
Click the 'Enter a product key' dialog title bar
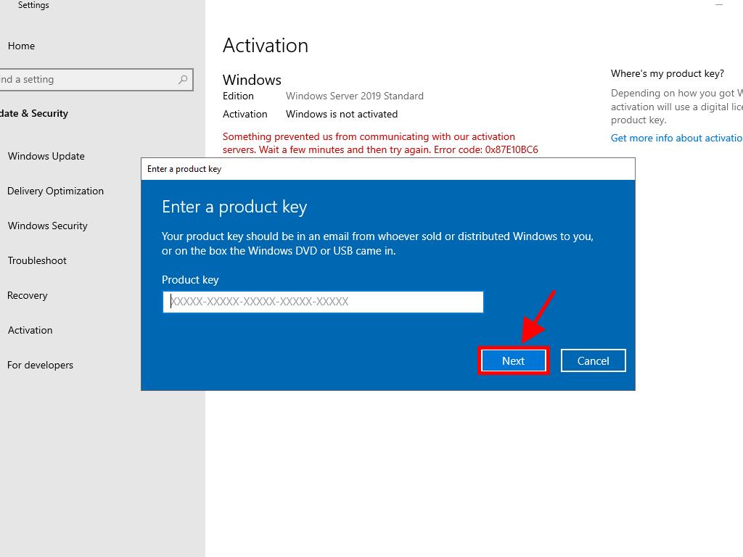coord(387,169)
